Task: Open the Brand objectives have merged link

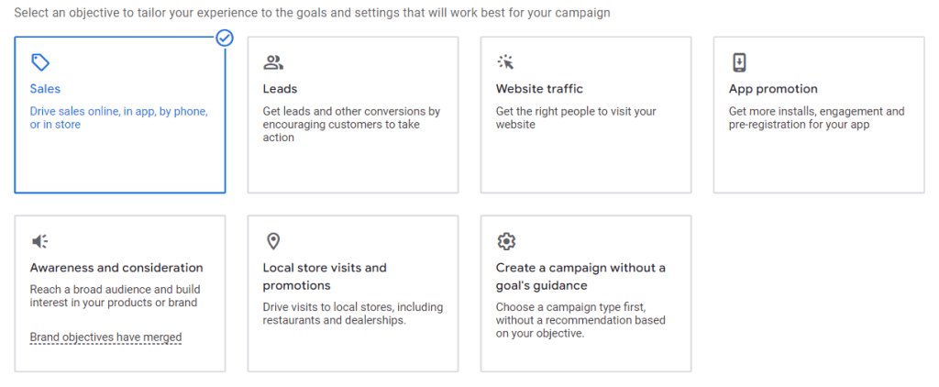Action: (106, 337)
